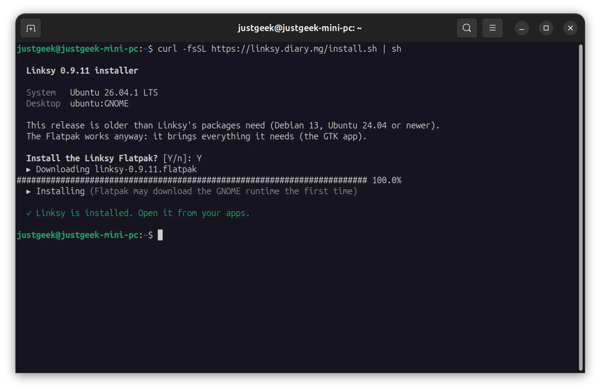The height and width of the screenshot is (390, 600).
Task: Click the 'Installing (Flatpak may download' line
Action: coord(192,191)
